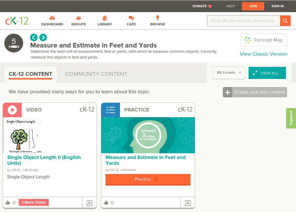Open Measure and Estimate practice title link
This screenshot has height=212, width=296.
coord(145,160)
